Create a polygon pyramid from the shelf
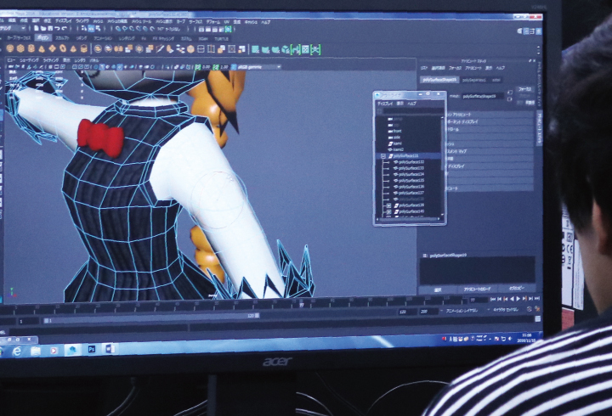 click(x=73, y=48)
